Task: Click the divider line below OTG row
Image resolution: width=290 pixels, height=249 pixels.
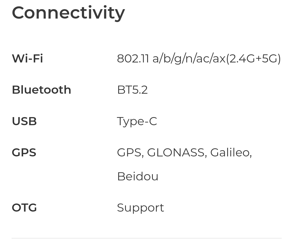Action: pos(147,238)
